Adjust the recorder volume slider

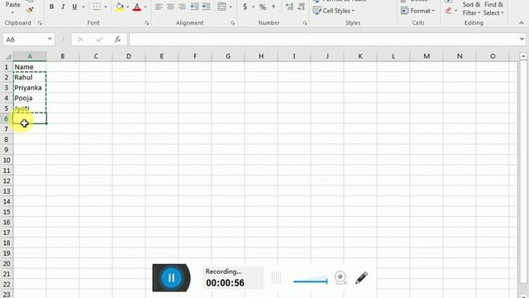point(310,281)
